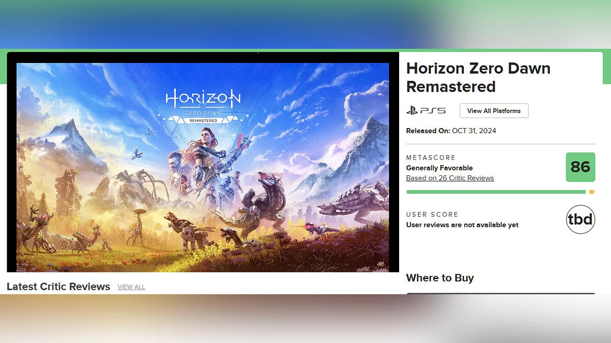Image resolution: width=611 pixels, height=343 pixels.
Task: Click the PS5 platform logo
Action: (426, 110)
